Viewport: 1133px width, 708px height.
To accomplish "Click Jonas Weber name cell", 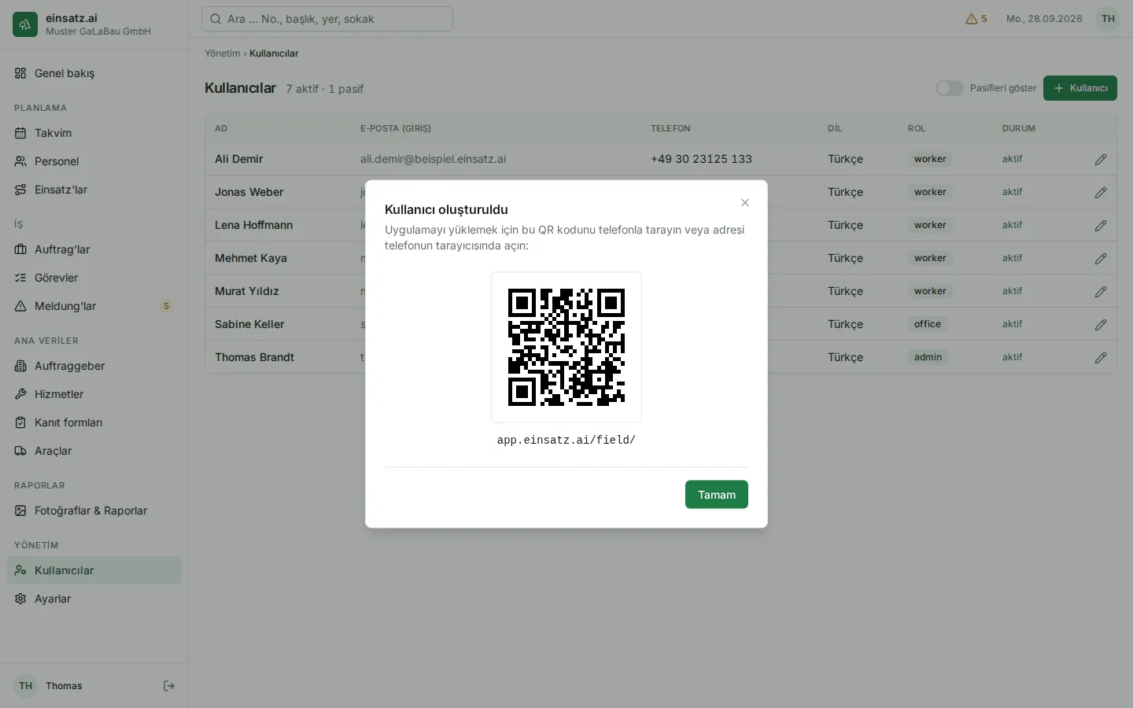I will (249, 192).
